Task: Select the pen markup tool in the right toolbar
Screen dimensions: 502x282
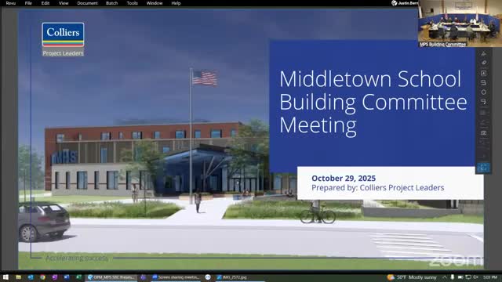Action: click(483, 54)
